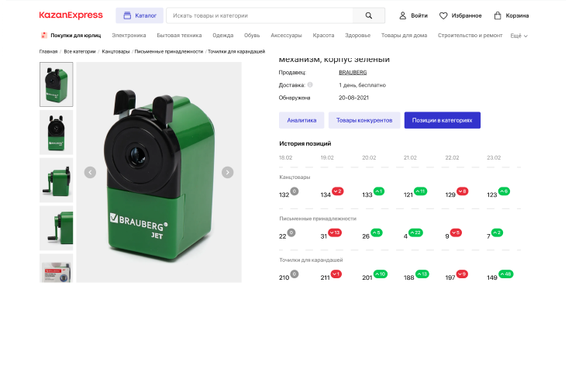This screenshot has height=372, width=572.
Task: Open the Обувь category
Action: tap(252, 36)
